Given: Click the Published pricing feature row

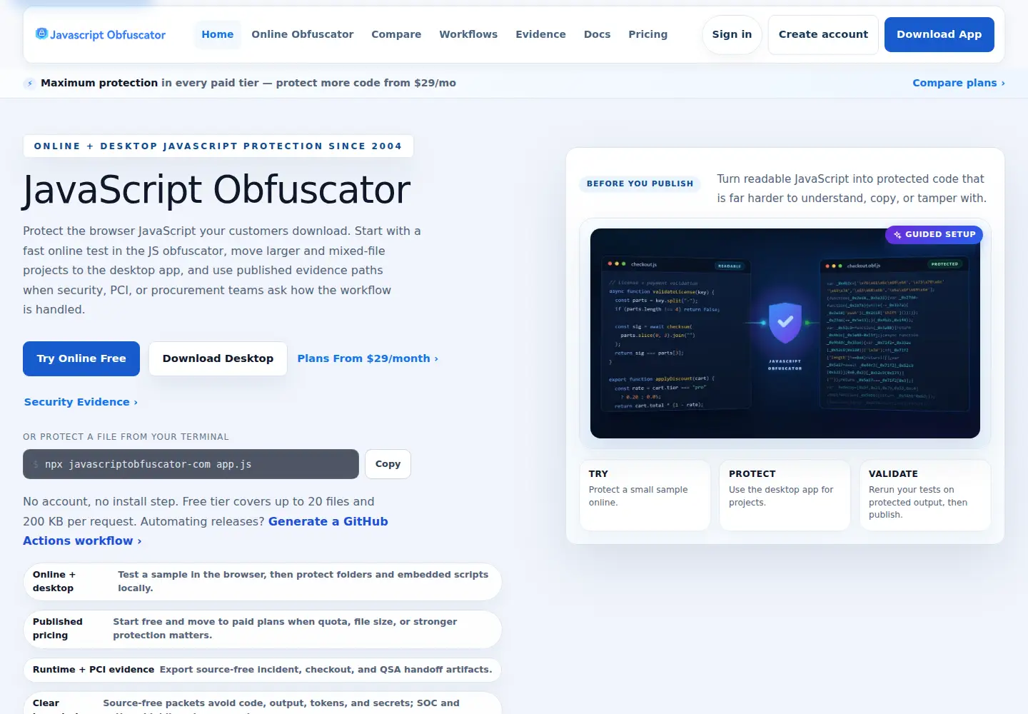Looking at the screenshot, I should point(263,629).
